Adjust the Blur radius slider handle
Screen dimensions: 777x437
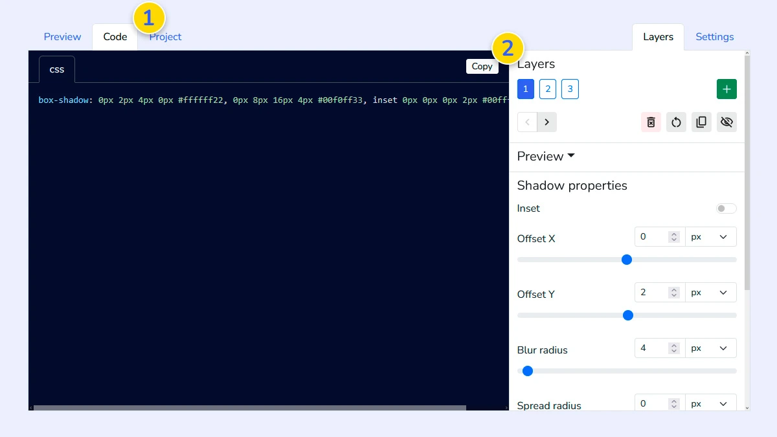[x=528, y=371]
